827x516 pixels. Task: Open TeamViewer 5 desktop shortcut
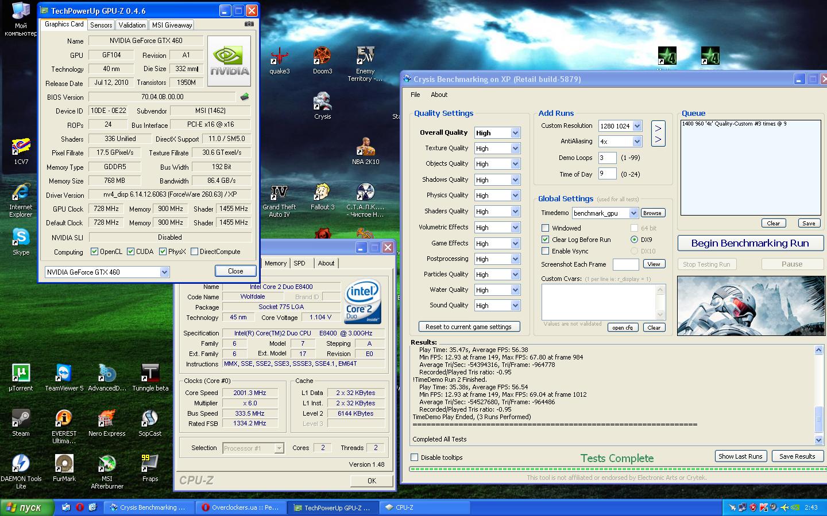tap(64, 378)
